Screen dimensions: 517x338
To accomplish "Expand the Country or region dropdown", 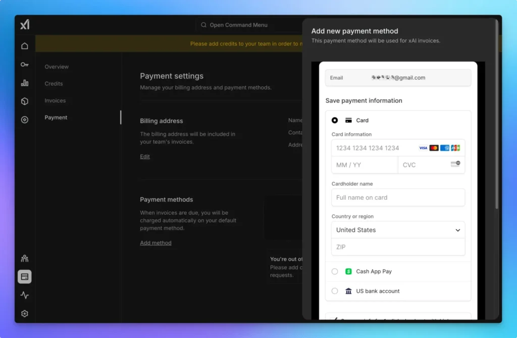I will click(398, 230).
